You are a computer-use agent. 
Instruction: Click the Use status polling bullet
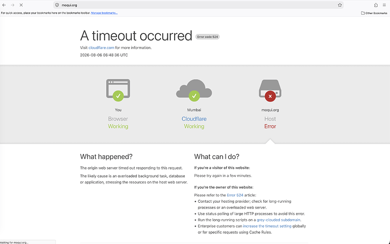click(251, 213)
